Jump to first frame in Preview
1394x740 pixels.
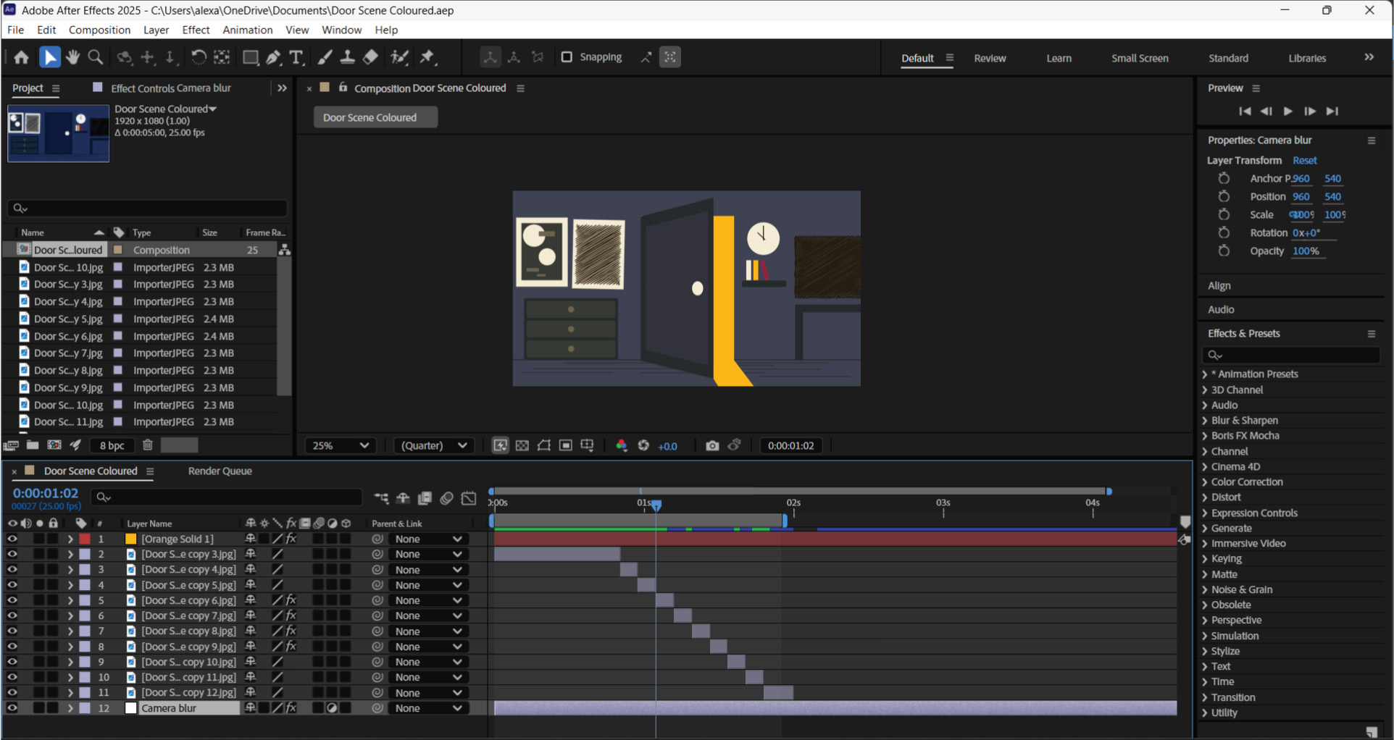[1245, 111]
